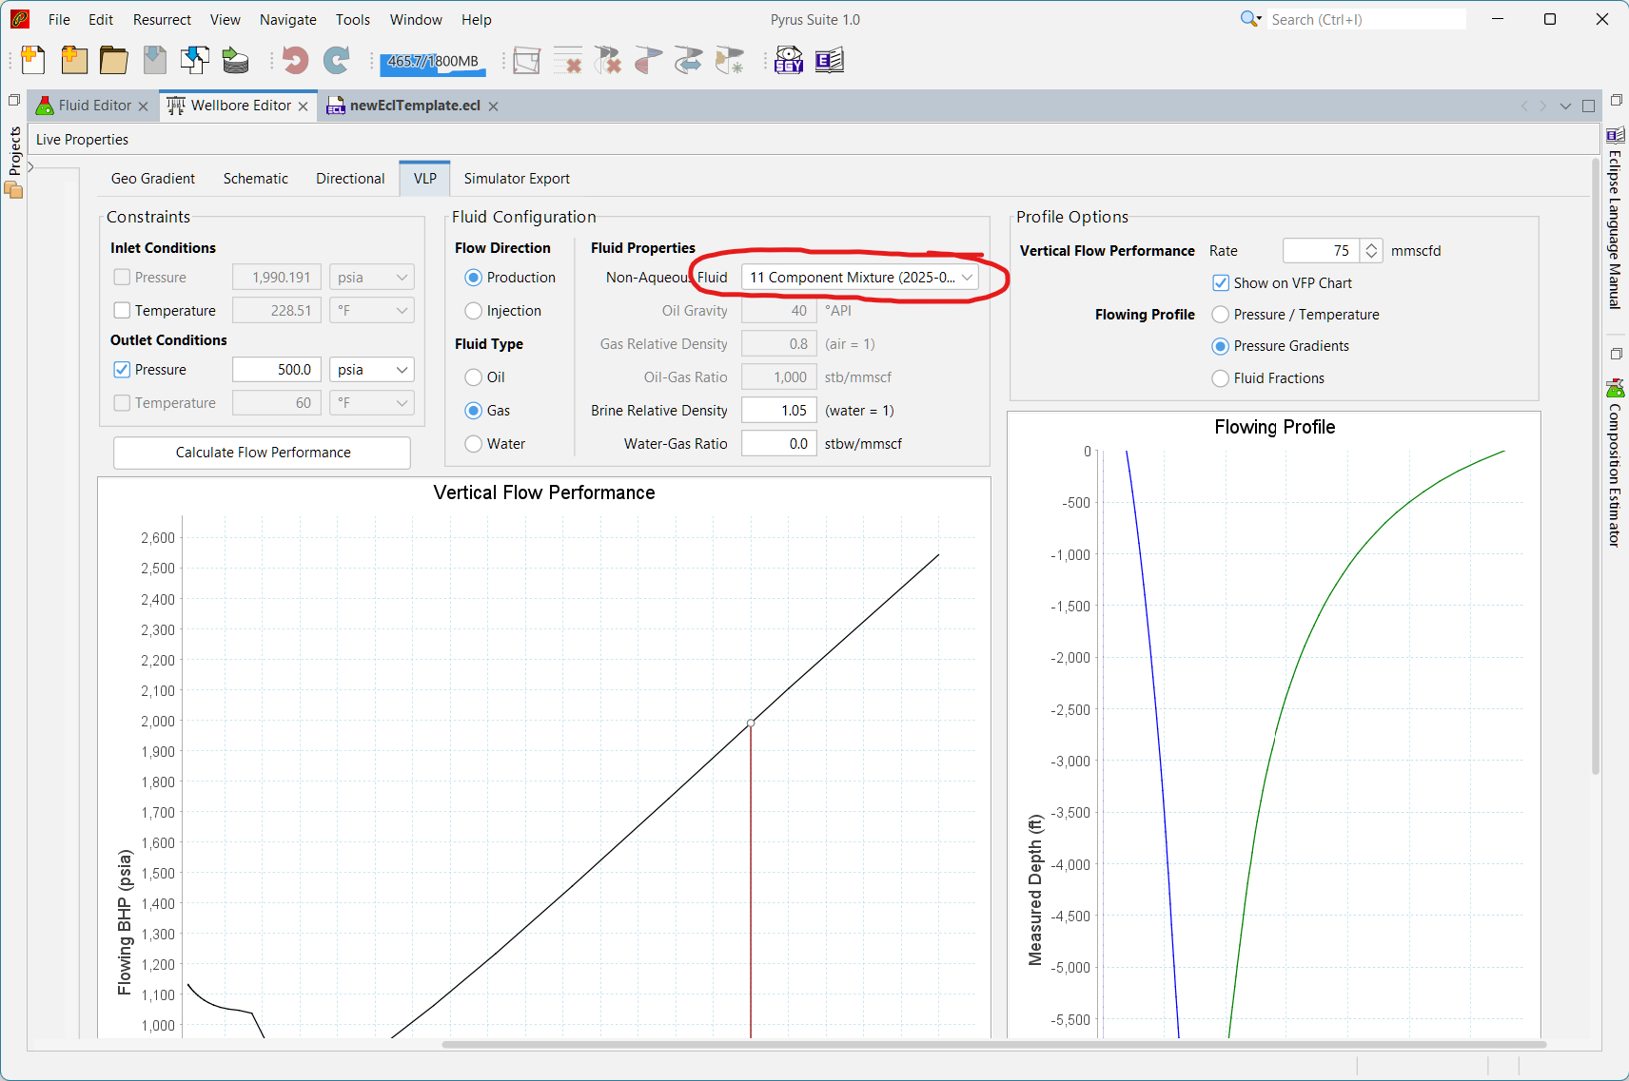The image size is (1629, 1081).
Task: Click the Redo arrow icon
Action: (336, 61)
